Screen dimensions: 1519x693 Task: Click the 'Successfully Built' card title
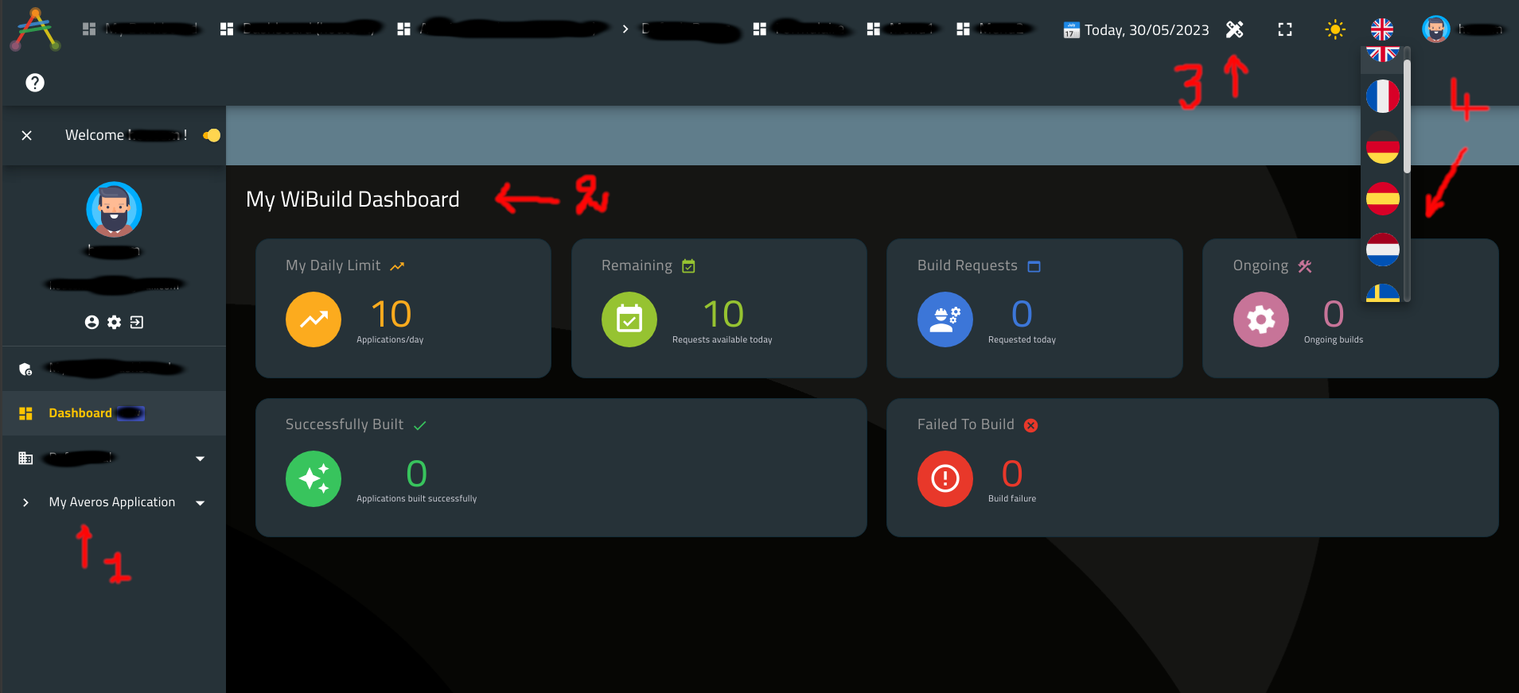click(x=345, y=424)
